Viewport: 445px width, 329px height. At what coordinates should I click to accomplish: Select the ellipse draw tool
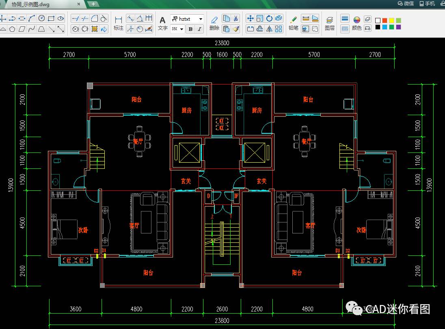(x=61, y=18)
